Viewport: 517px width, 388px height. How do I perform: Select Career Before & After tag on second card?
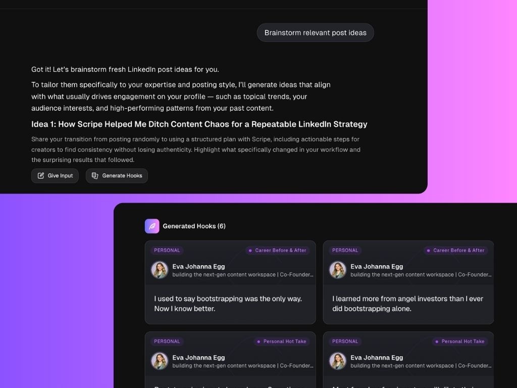click(x=455, y=251)
